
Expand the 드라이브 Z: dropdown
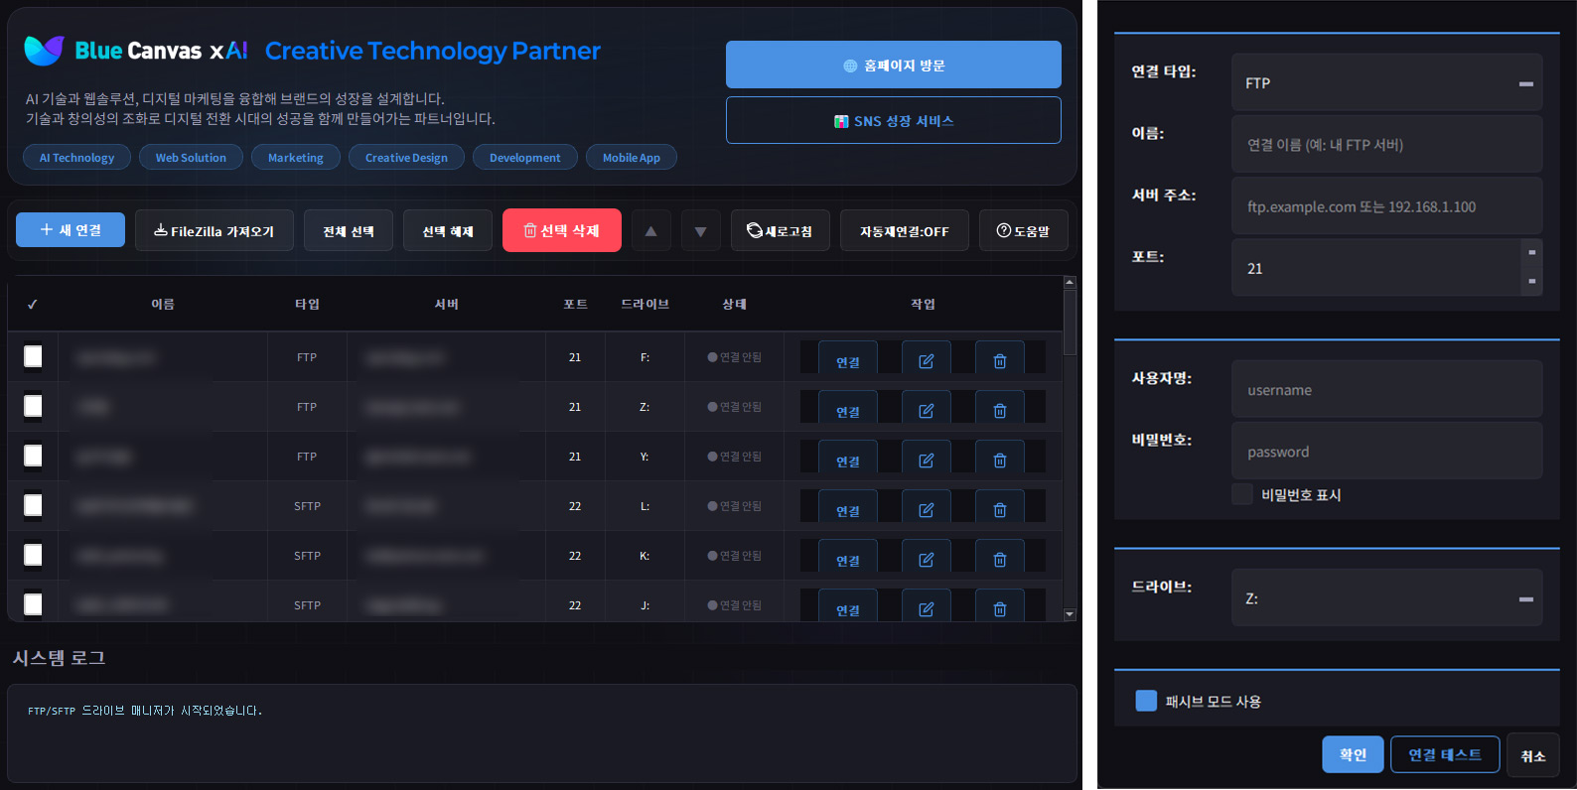pyautogui.click(x=1385, y=598)
